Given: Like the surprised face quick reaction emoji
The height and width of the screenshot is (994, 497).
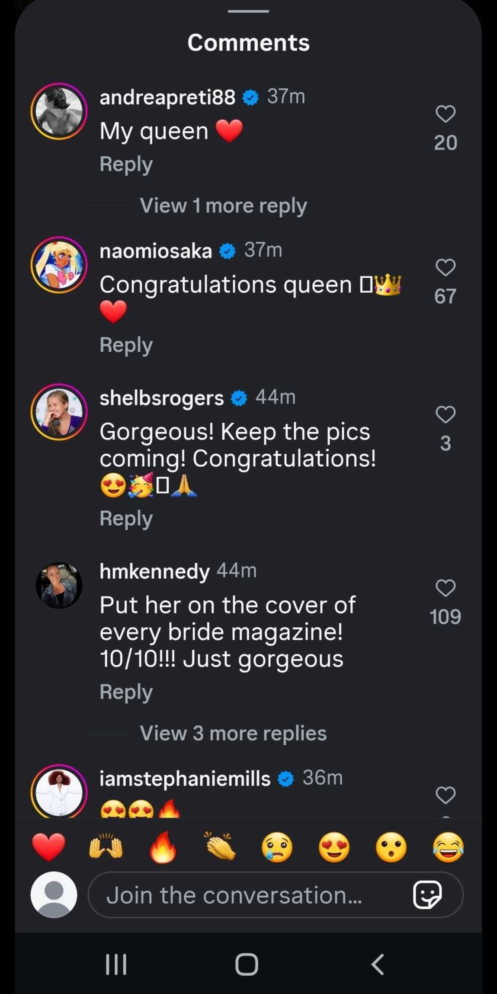Looking at the screenshot, I should point(391,846).
